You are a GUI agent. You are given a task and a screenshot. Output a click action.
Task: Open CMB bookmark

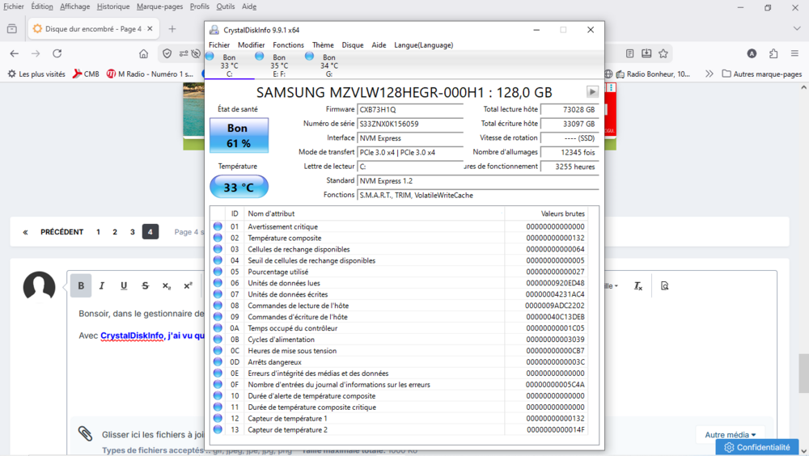click(86, 74)
